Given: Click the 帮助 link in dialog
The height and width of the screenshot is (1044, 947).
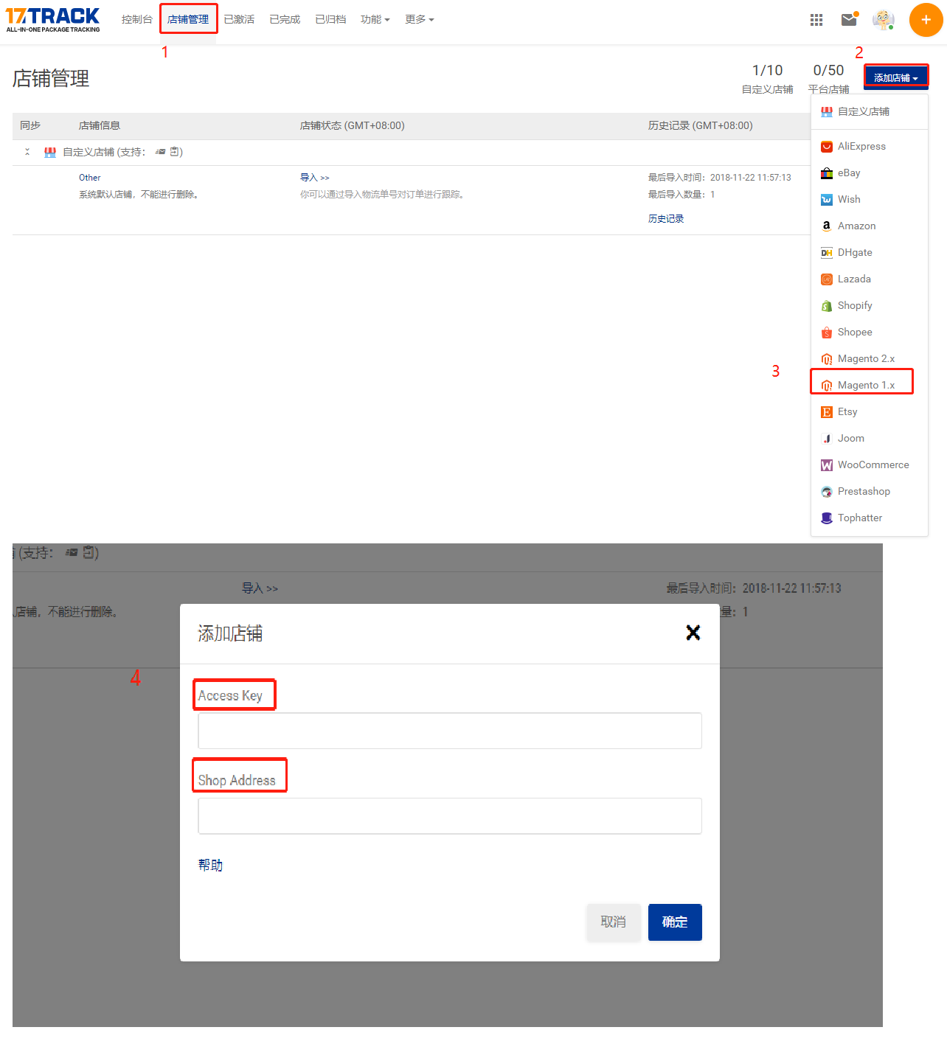Looking at the screenshot, I should pyautogui.click(x=210, y=865).
